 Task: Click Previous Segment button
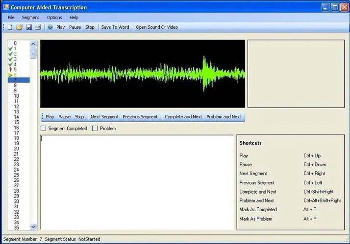click(x=140, y=117)
